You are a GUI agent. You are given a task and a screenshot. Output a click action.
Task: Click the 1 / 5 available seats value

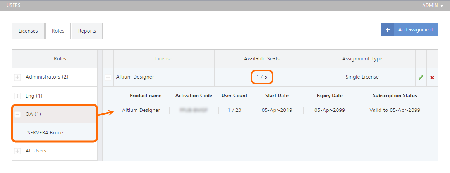(262, 77)
